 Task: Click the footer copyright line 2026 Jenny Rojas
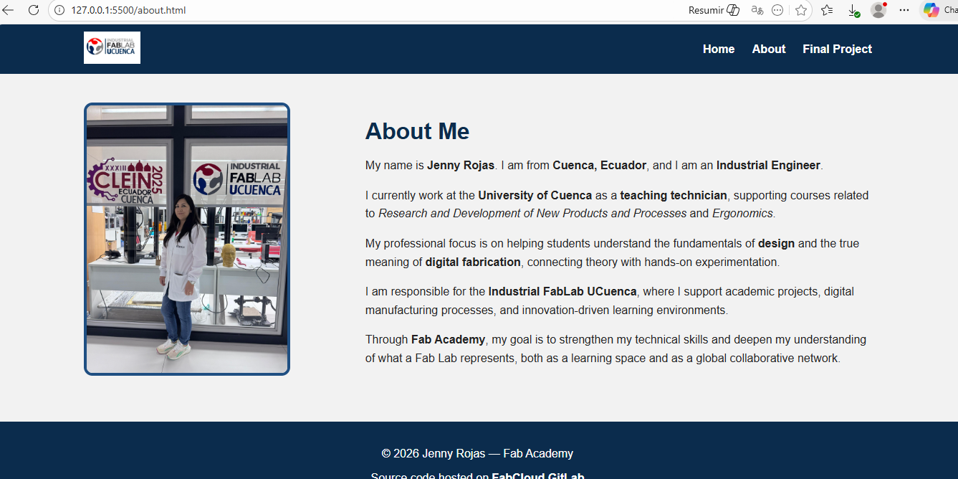coord(477,453)
